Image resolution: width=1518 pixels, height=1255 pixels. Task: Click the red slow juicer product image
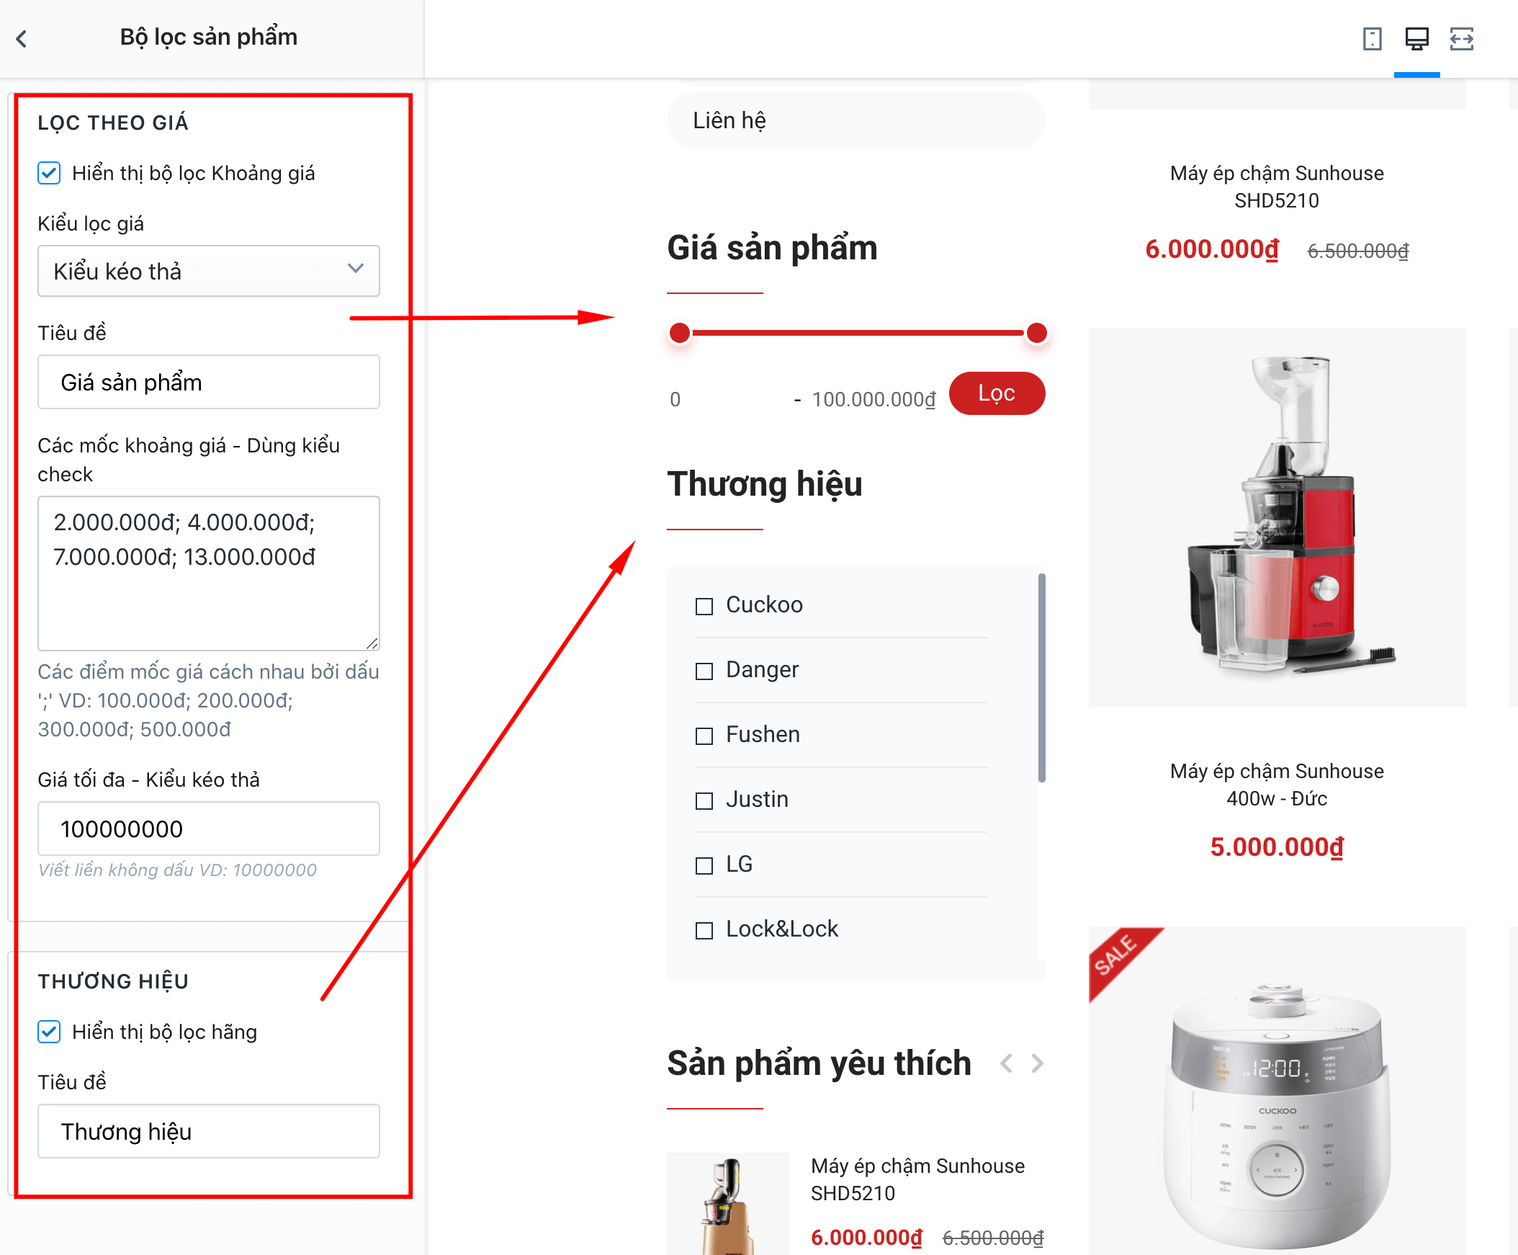[x=1277, y=517]
